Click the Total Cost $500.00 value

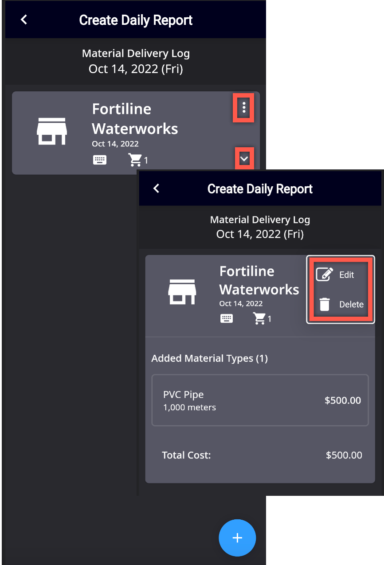pyautogui.click(x=344, y=455)
